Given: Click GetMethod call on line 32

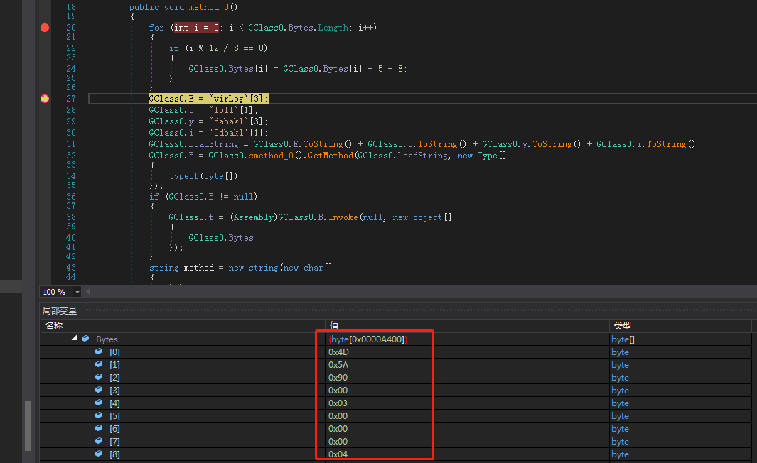Looking at the screenshot, I should coord(331,156).
